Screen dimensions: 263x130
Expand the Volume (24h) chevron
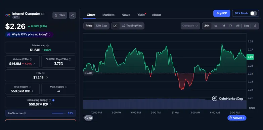34,64
